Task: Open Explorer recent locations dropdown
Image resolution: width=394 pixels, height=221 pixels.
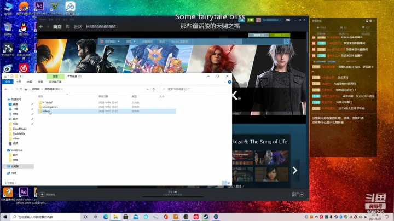Action: tap(16, 89)
